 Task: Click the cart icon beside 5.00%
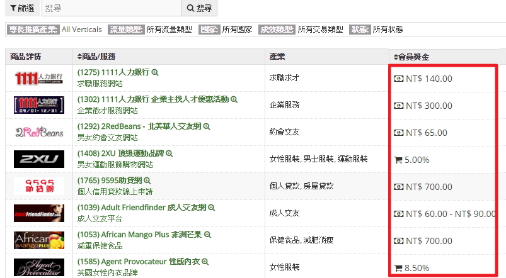[398, 160]
